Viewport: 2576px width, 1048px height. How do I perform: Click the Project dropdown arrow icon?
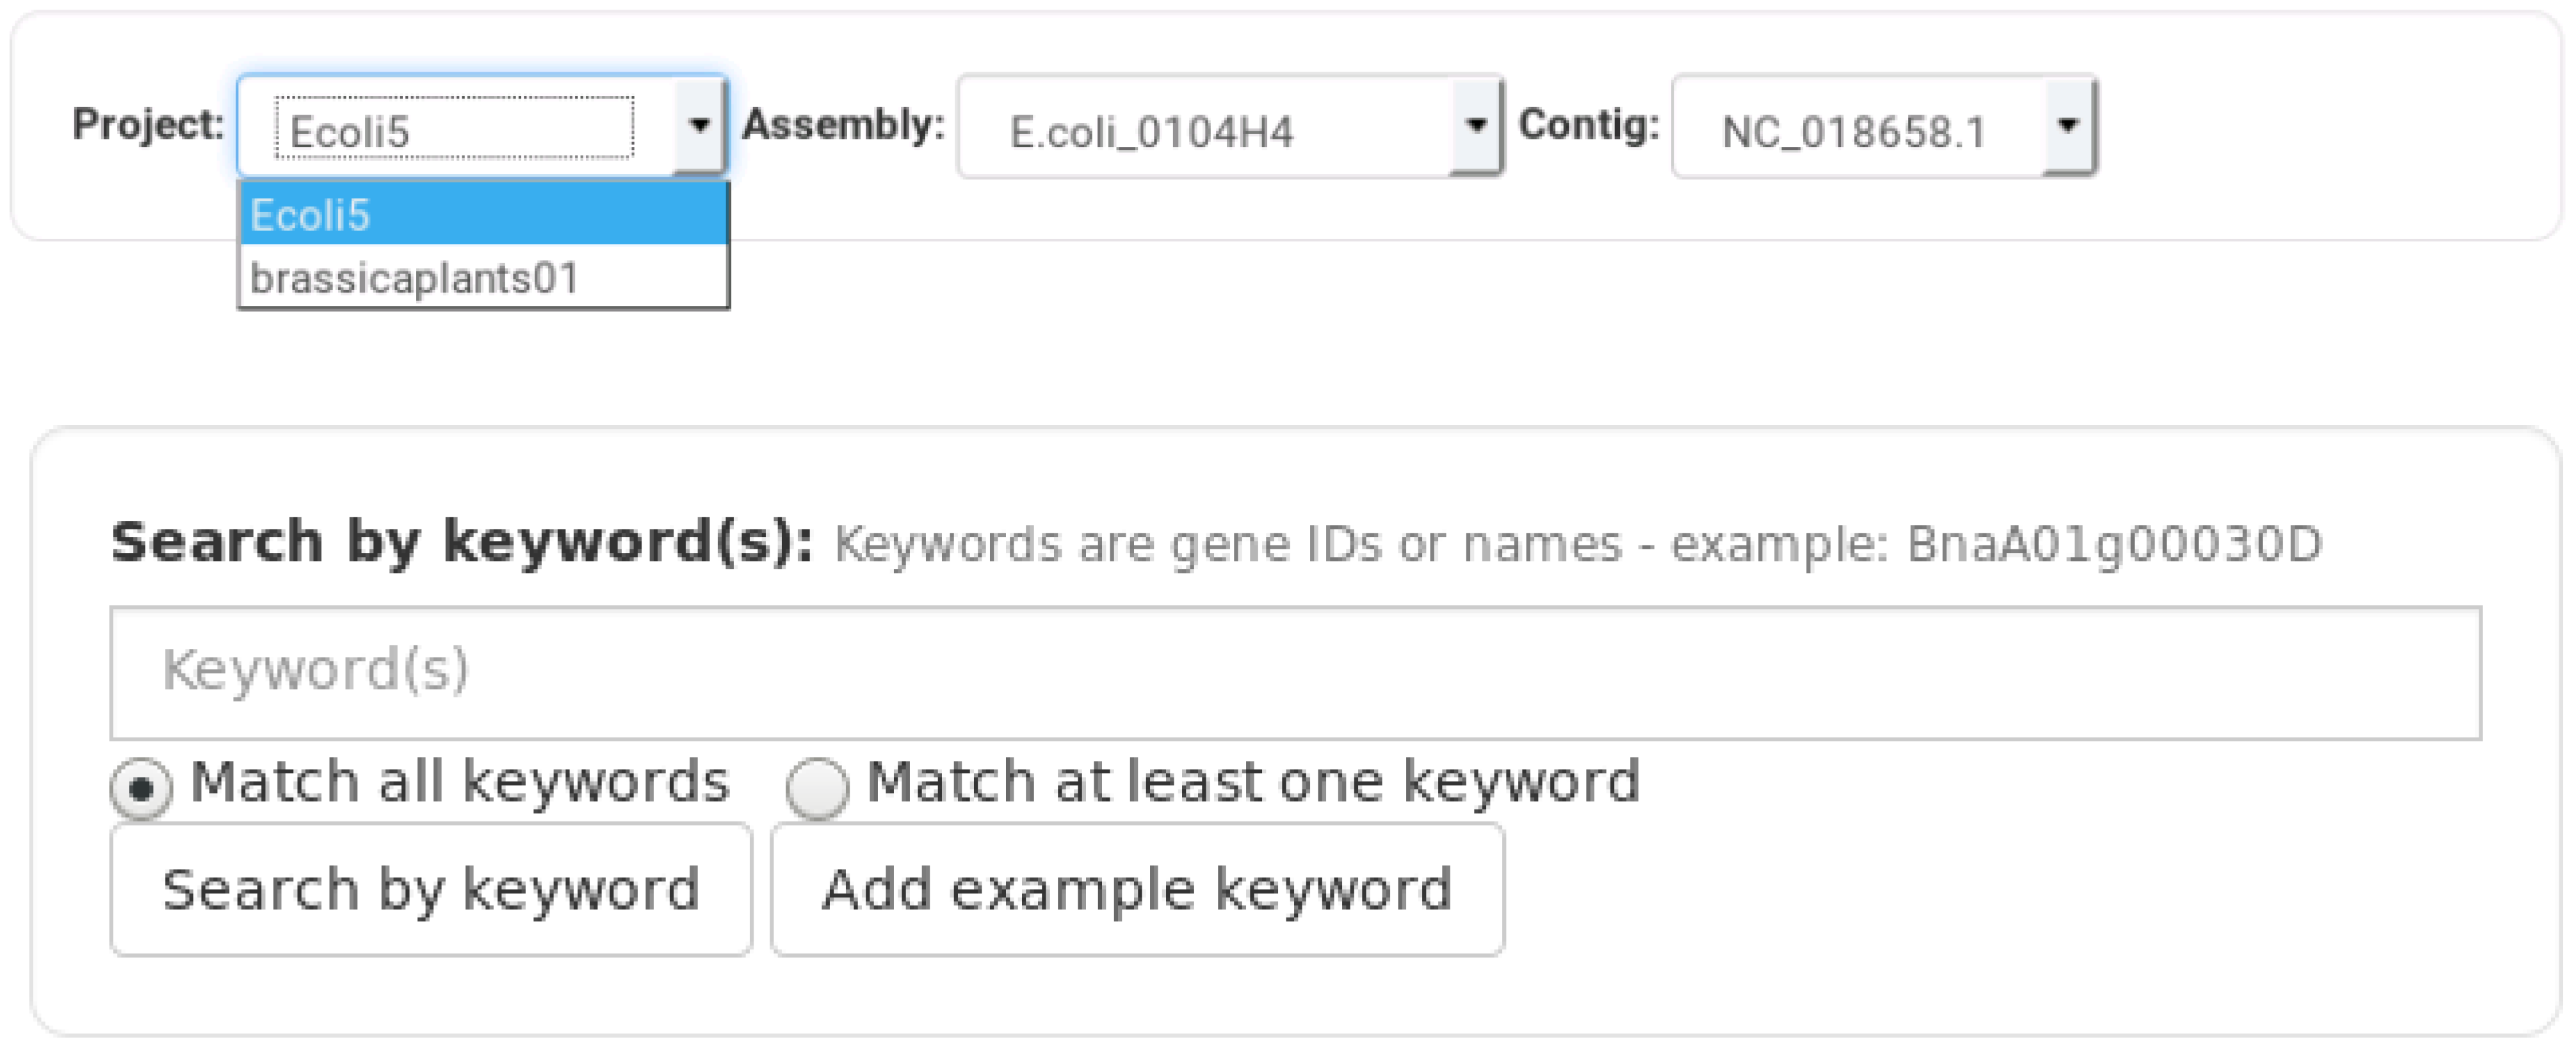(x=699, y=126)
